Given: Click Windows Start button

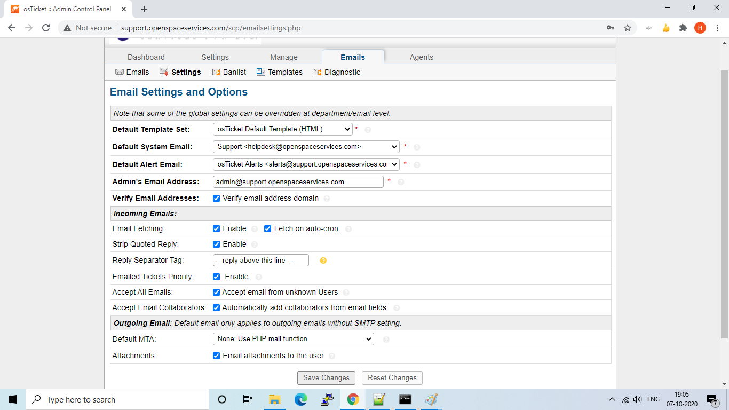Looking at the screenshot, I should [x=13, y=399].
